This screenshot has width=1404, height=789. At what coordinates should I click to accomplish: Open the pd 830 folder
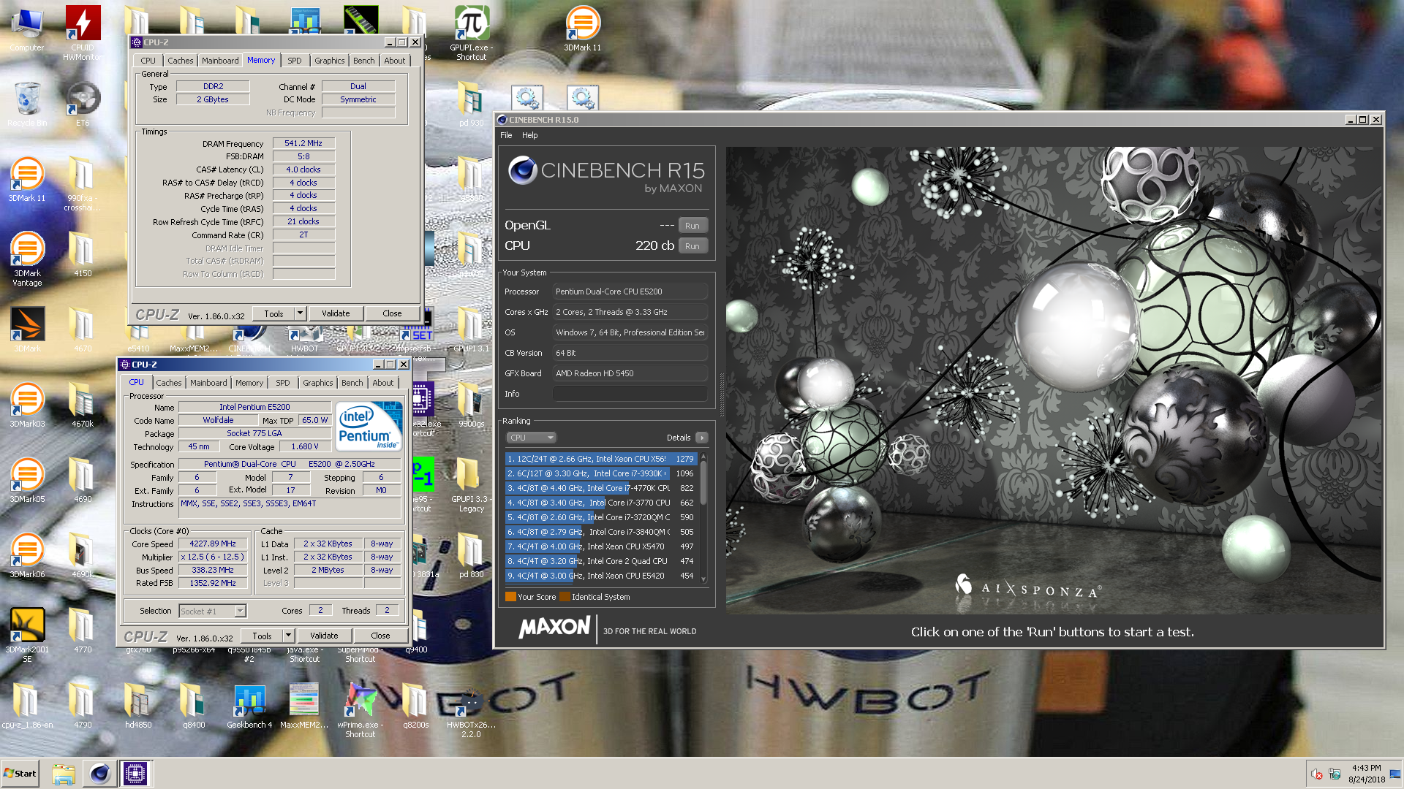pyautogui.click(x=472, y=556)
